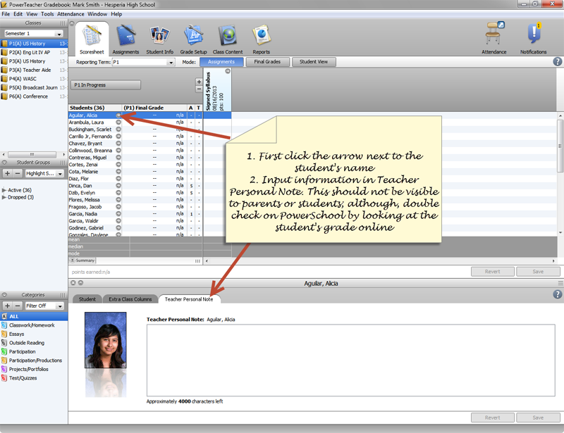Add a new category

7,306
